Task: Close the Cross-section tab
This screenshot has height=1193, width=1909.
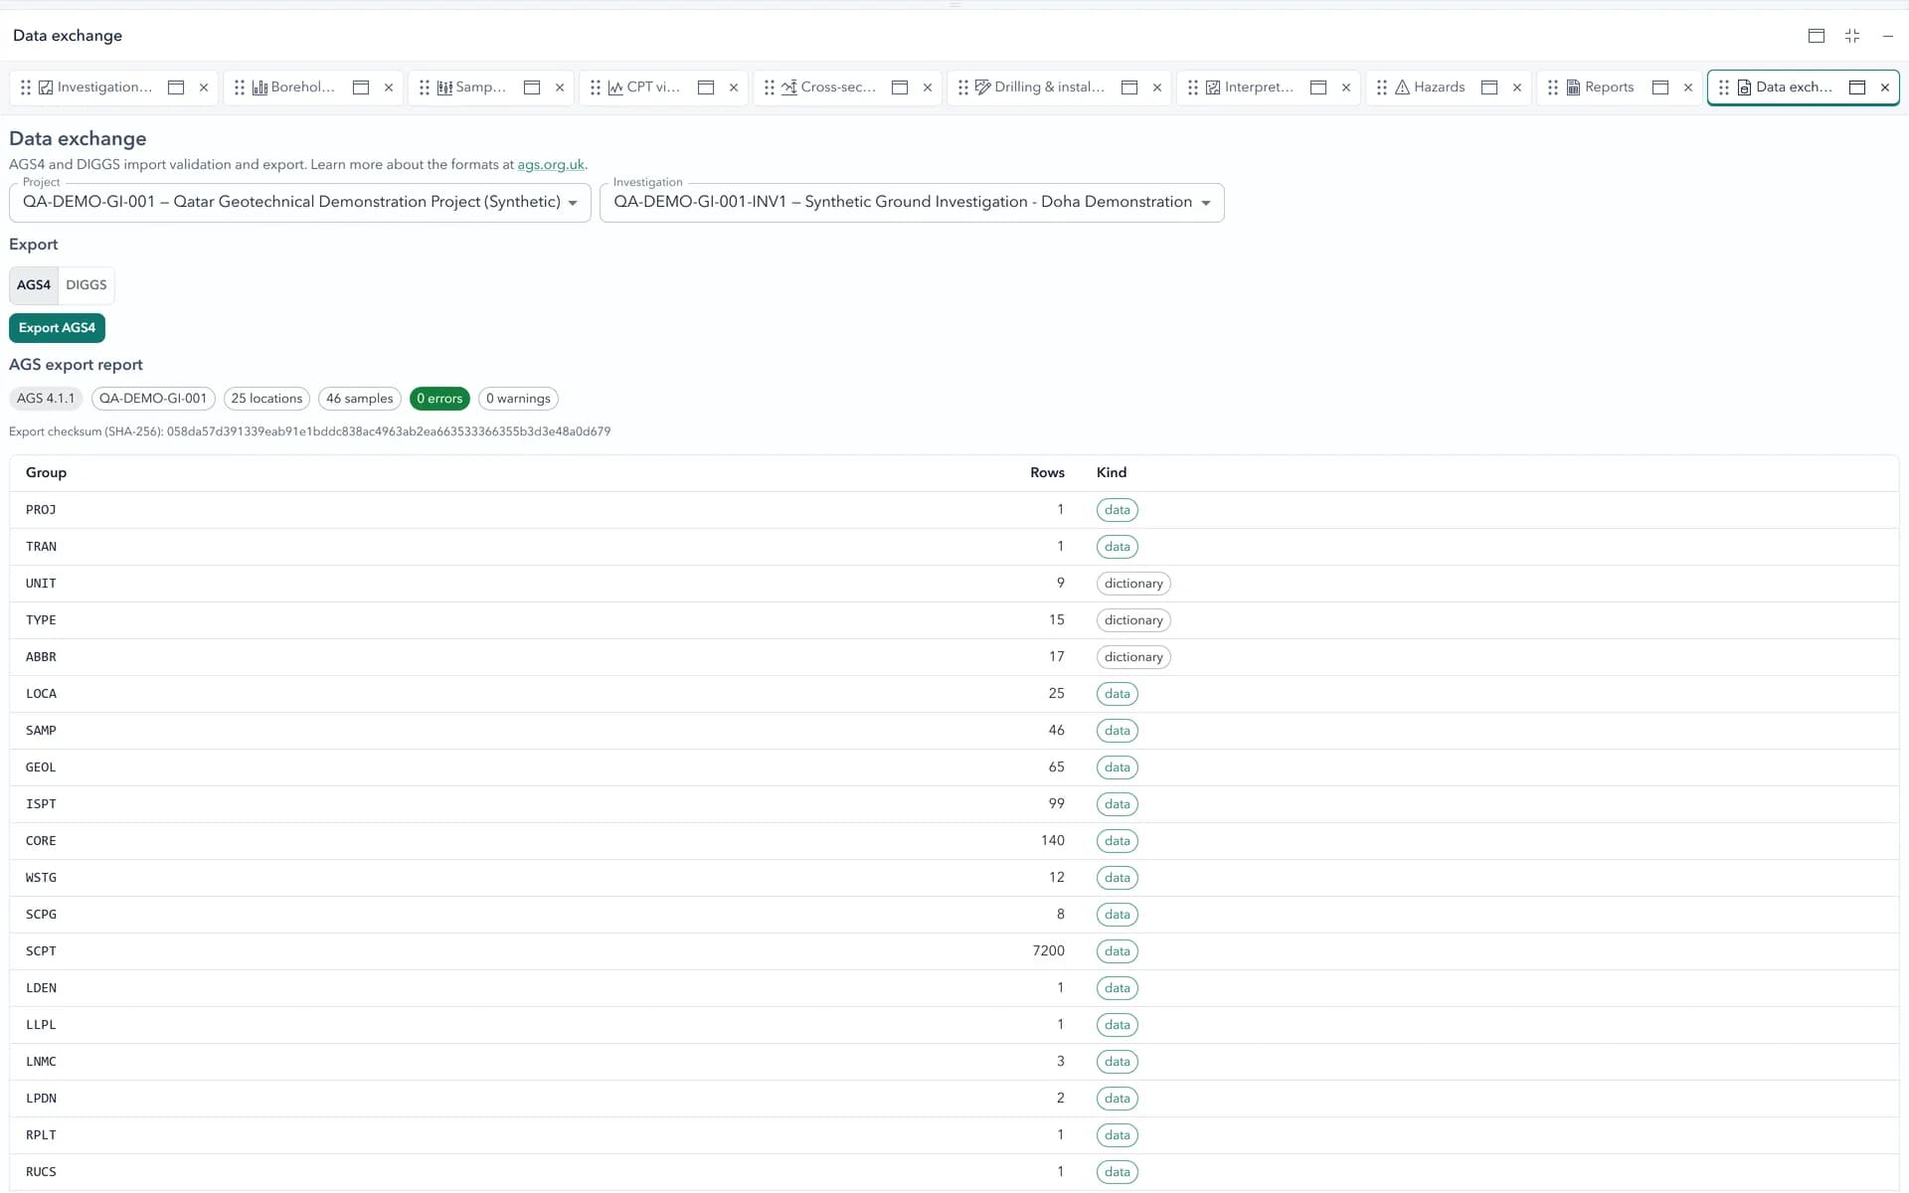Action: click(928, 87)
